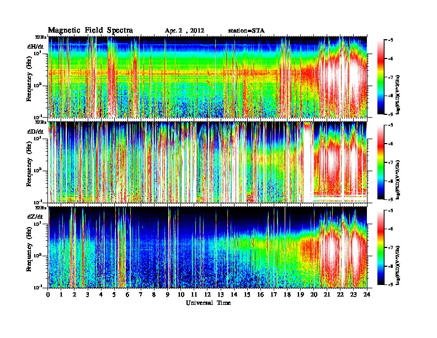Click hour "5" on the Universal Time axis

(x=114, y=294)
